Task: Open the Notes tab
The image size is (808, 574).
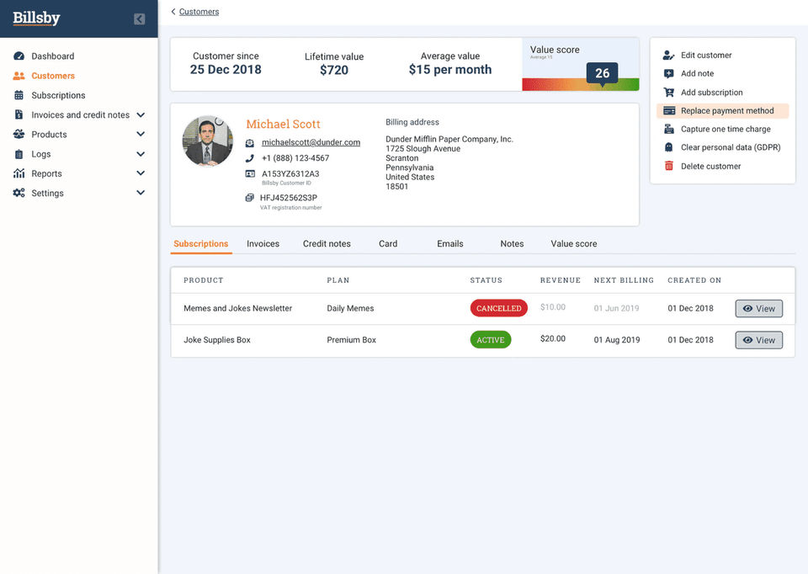Action: click(x=512, y=244)
